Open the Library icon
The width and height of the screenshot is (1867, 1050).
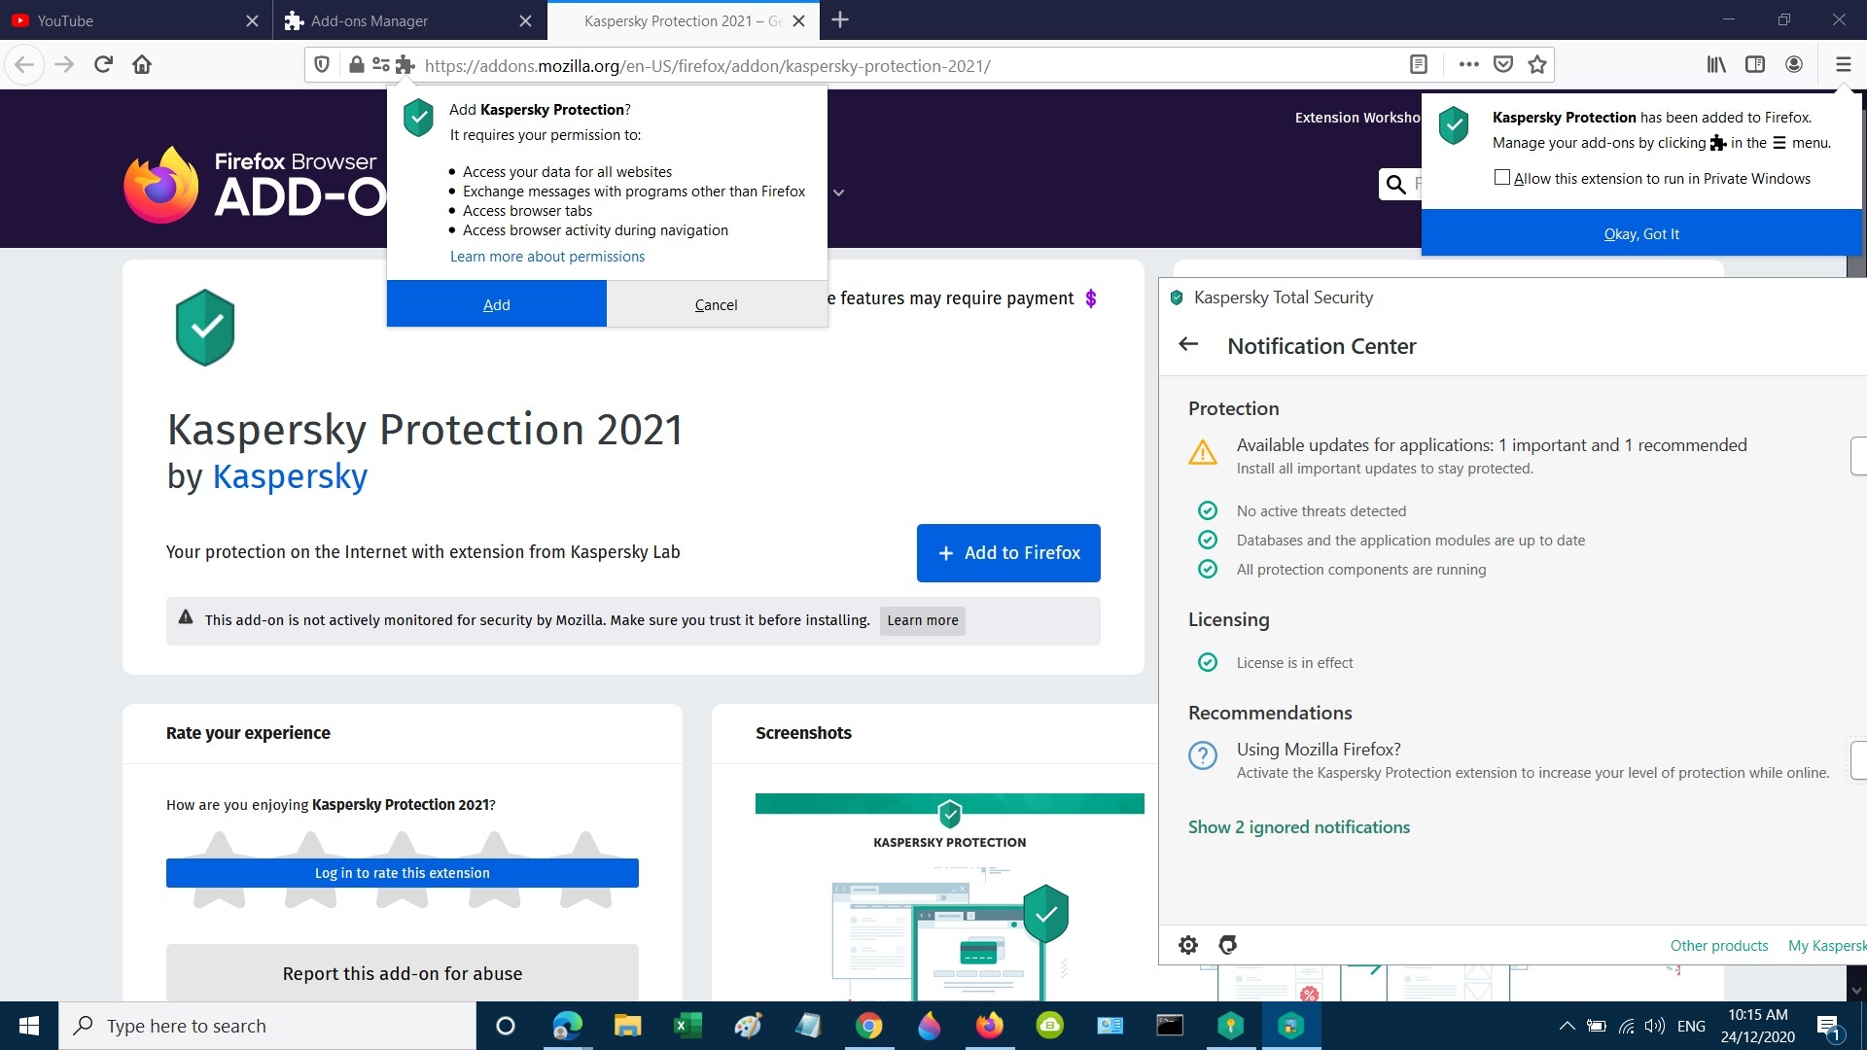click(x=1716, y=65)
